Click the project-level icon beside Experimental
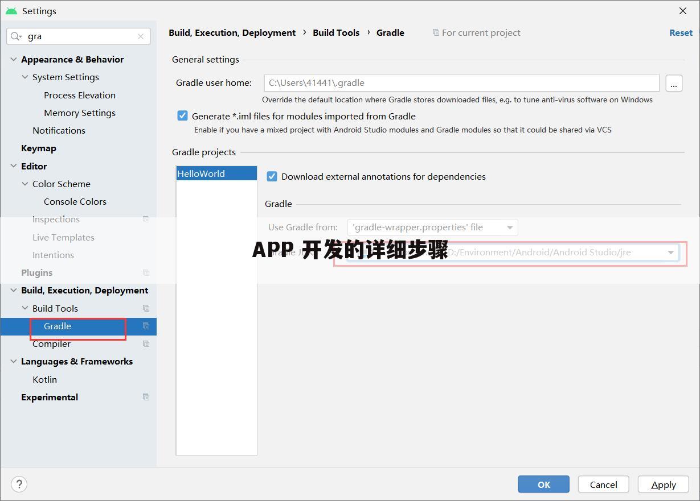This screenshot has height=501, width=700. [x=146, y=398]
